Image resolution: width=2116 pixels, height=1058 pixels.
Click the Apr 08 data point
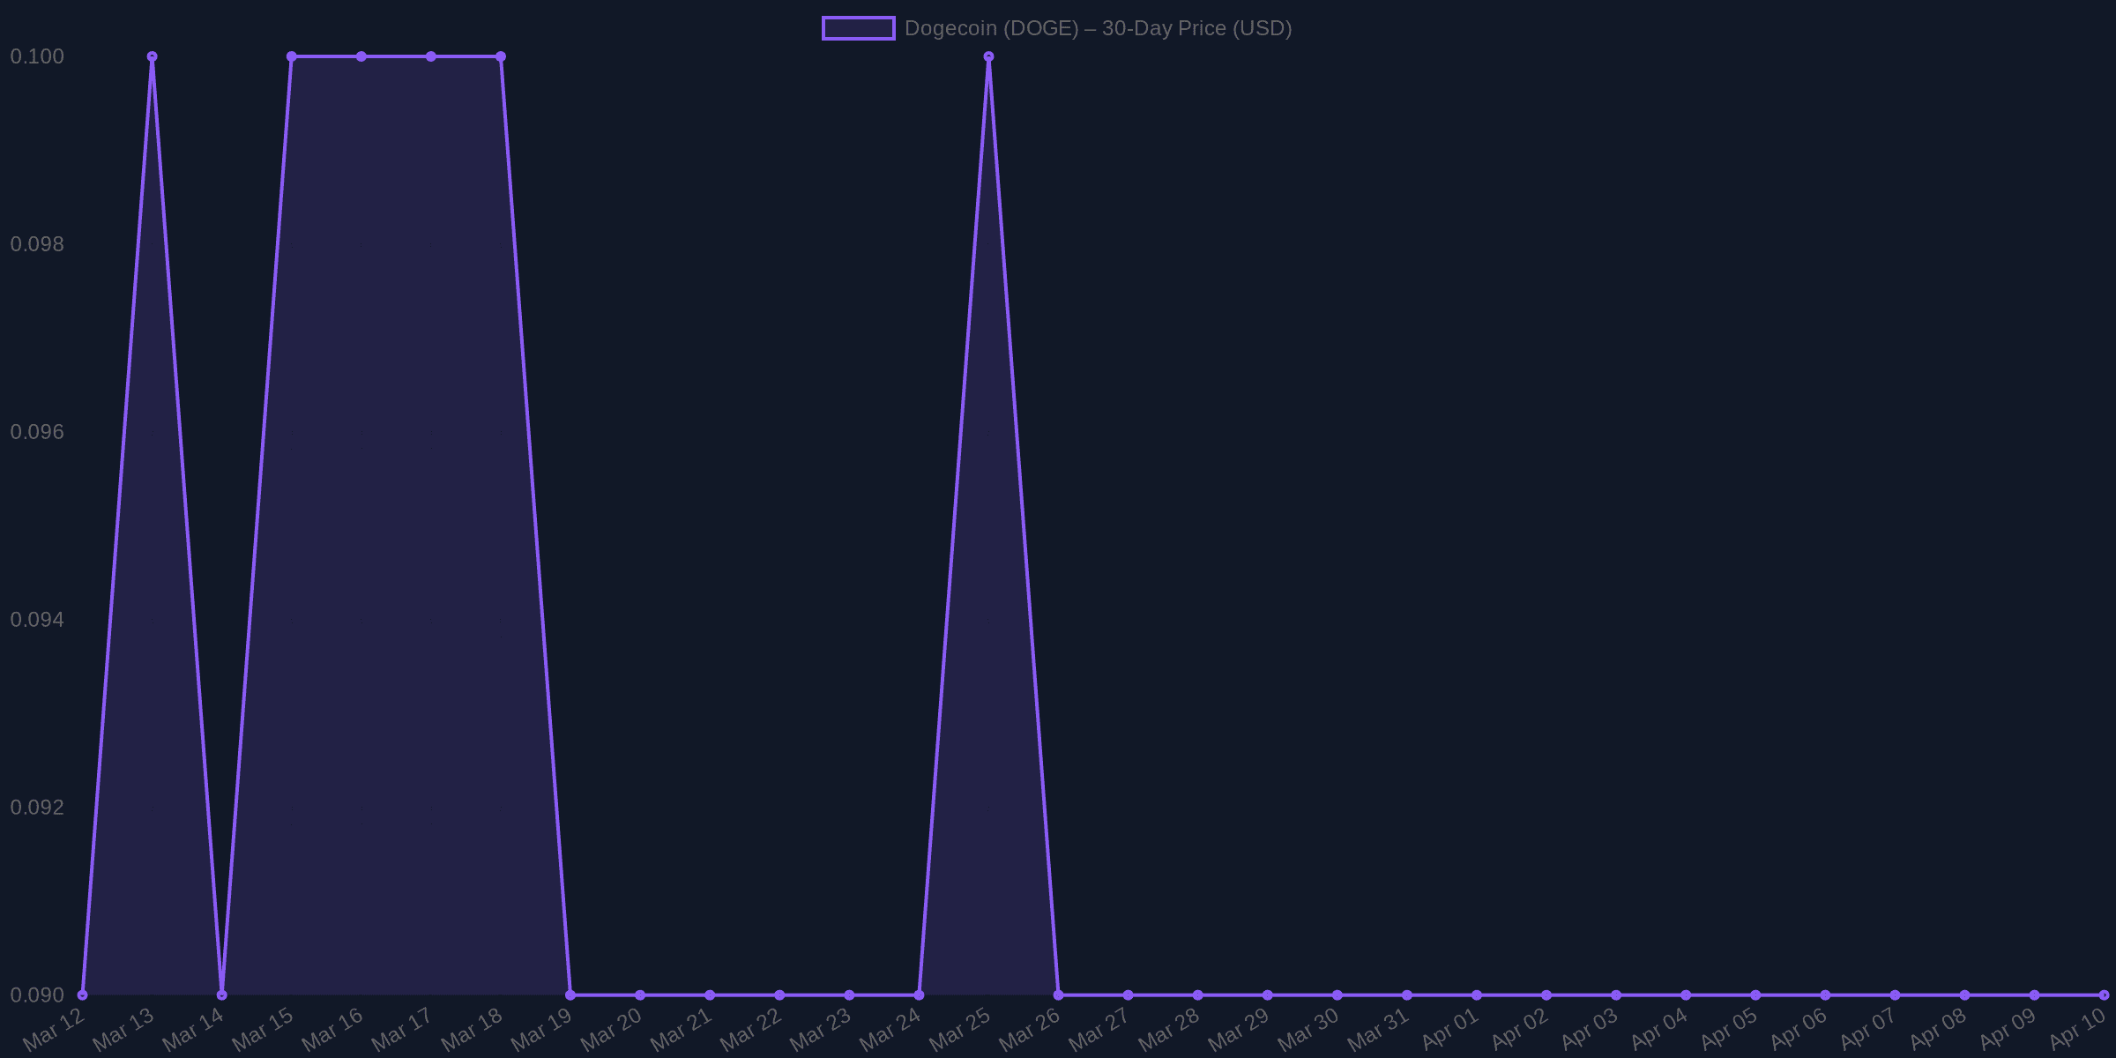[x=1964, y=995]
